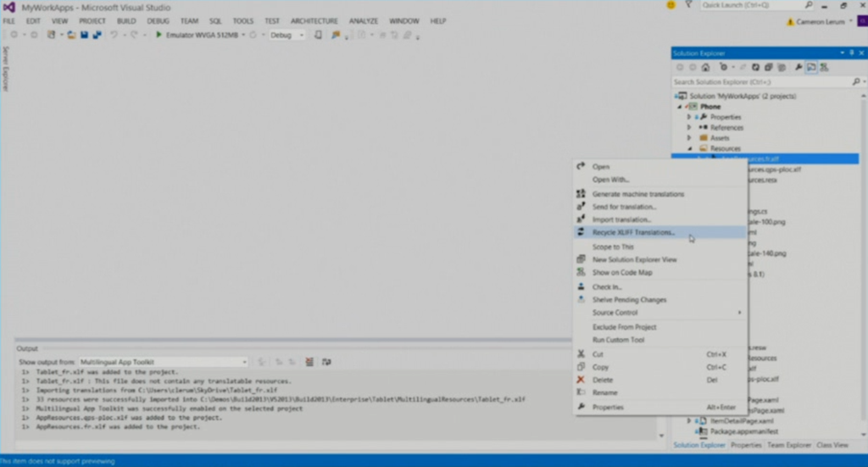
Task: Click Solution Explorer search magnifier icon
Action: (x=856, y=82)
